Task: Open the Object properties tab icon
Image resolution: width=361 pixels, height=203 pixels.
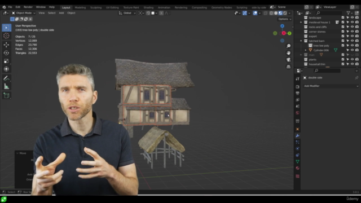Action: 297,129
